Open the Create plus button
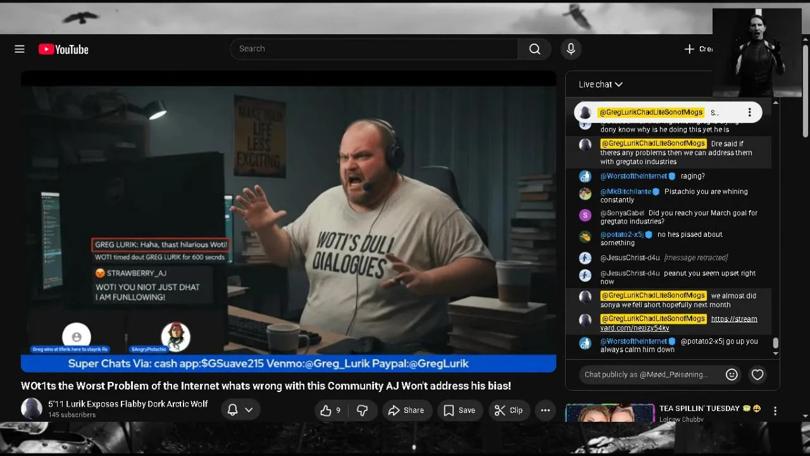810x456 pixels. tap(698, 49)
